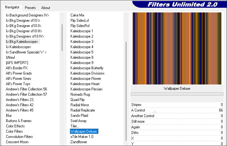Viewport: 227px width, 146px height.
Task: Select the Sands Plaid filter
Action: (79, 115)
